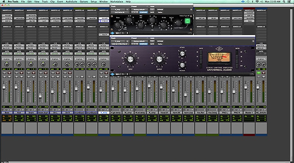Screen dimensions: 294x163
Task: Click the Input knob on the 1176LN plugin
Action: click(x=130, y=59)
